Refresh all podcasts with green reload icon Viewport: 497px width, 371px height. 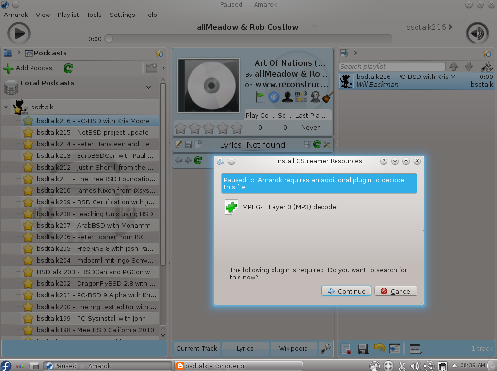tap(68, 68)
